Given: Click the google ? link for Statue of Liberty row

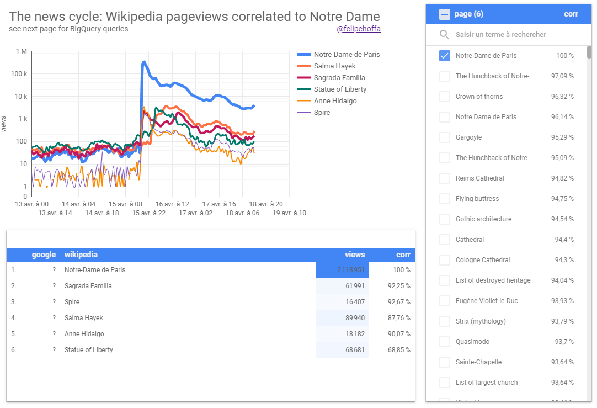Looking at the screenshot, I should point(54,349).
